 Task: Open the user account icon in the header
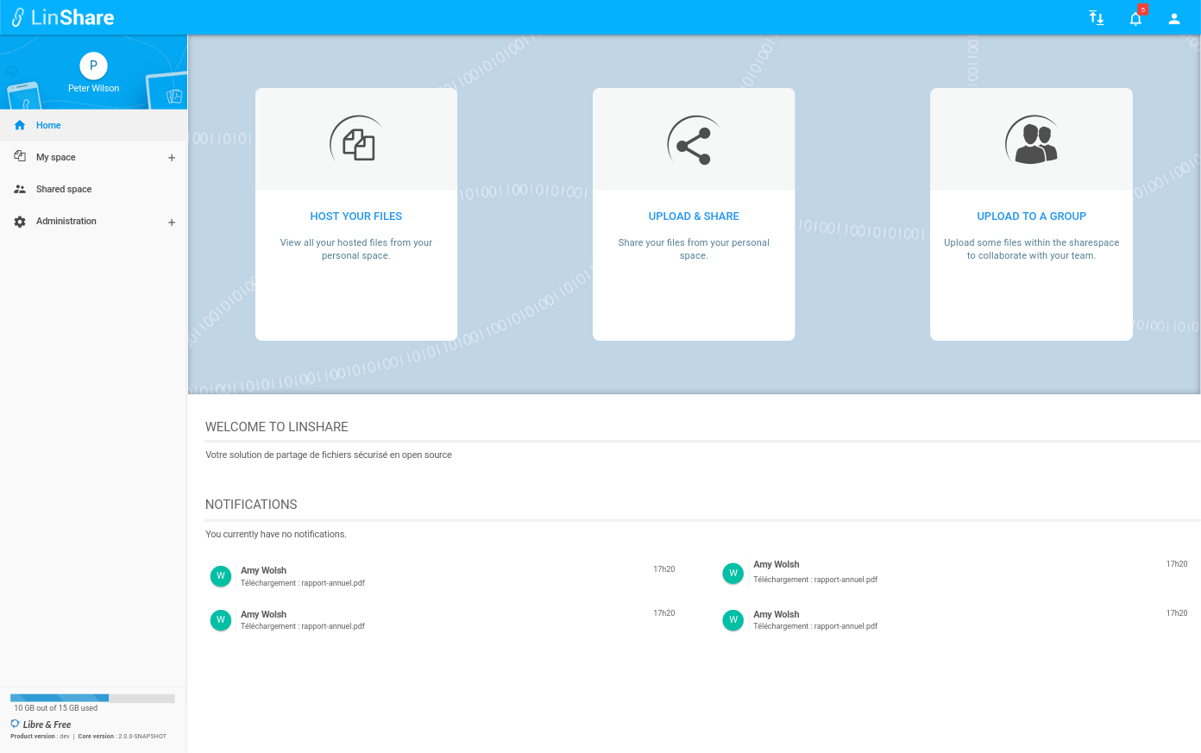(x=1174, y=18)
